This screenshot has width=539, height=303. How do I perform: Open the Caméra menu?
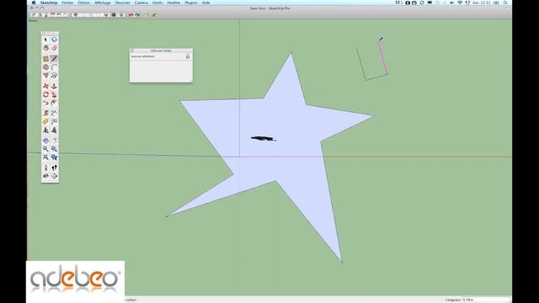[x=141, y=3]
